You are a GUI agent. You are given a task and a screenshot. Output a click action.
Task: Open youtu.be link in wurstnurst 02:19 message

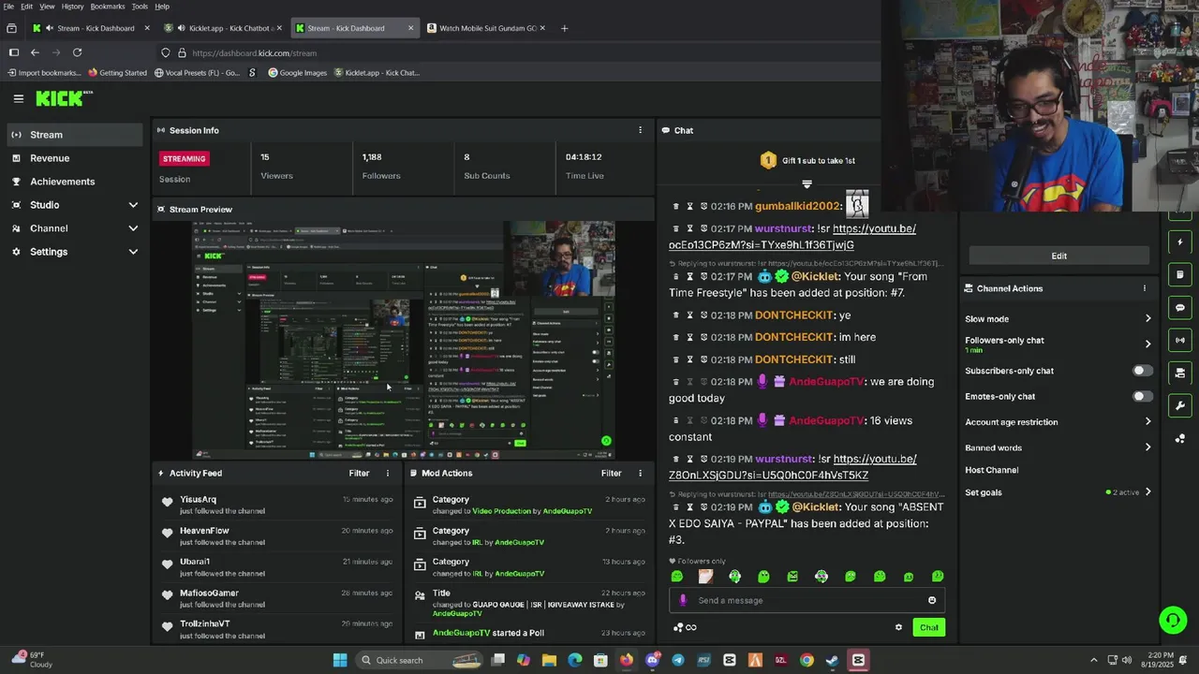click(792, 467)
